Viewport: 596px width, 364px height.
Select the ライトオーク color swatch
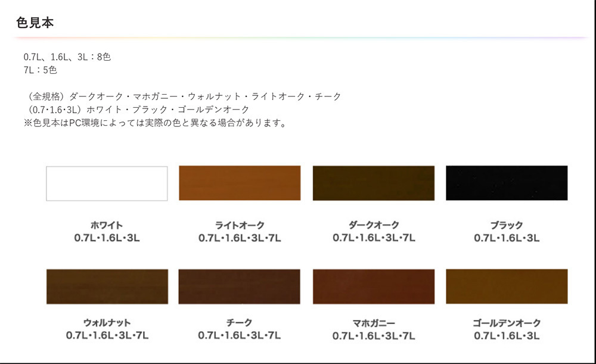click(240, 183)
